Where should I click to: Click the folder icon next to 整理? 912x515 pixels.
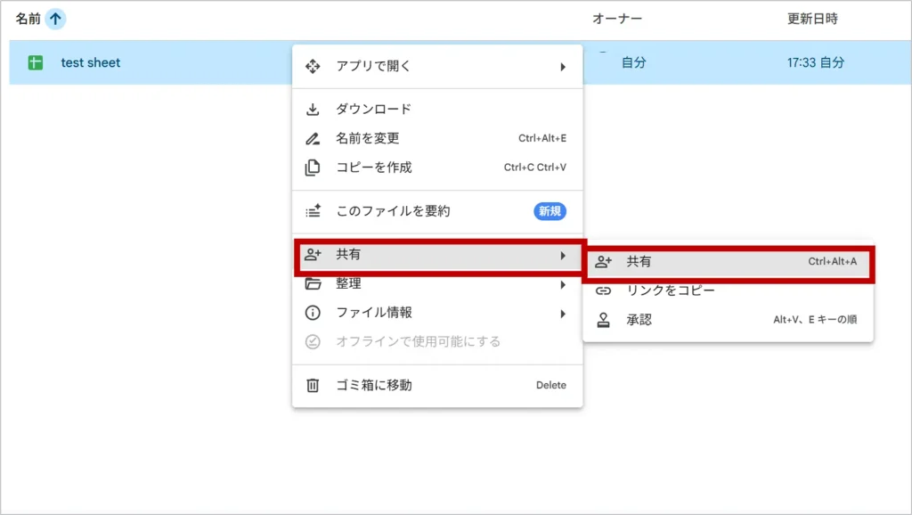[313, 284]
